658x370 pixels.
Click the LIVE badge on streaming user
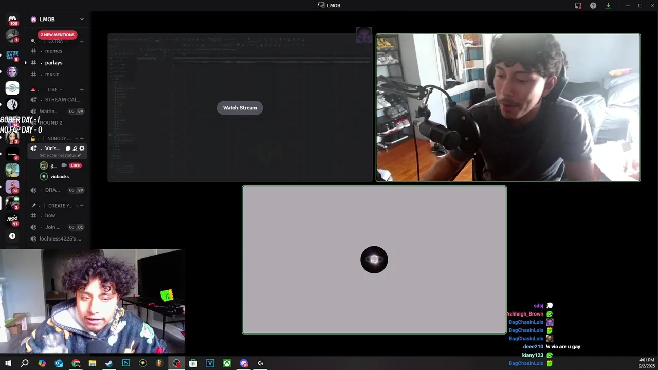(x=76, y=165)
